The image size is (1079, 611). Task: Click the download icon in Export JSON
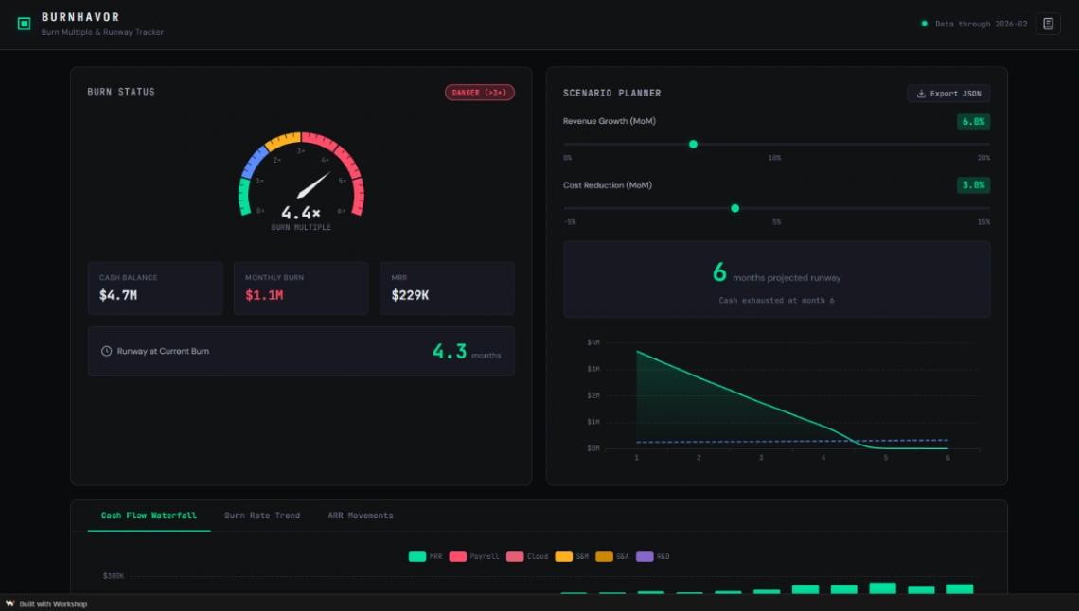click(921, 94)
